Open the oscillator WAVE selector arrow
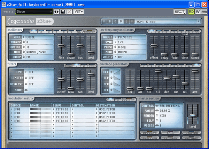The image size is (209, 149). coord(24,37)
